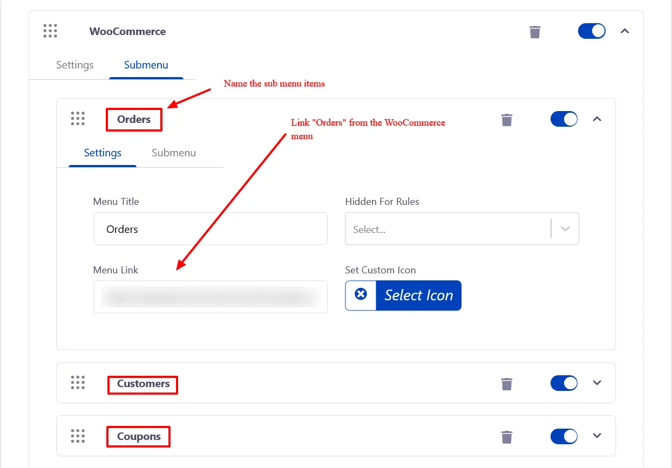Clear custom icon with X button
The height and width of the screenshot is (468, 672).
pyautogui.click(x=361, y=295)
